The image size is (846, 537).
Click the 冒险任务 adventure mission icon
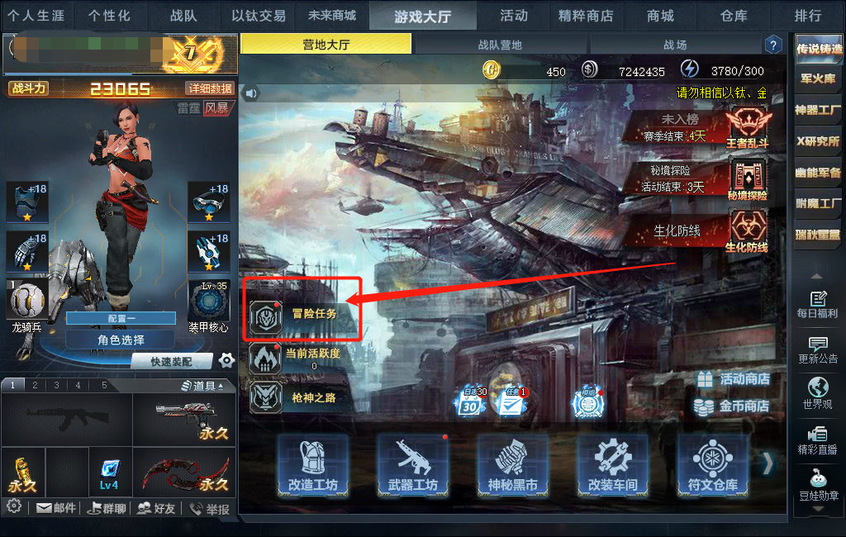click(266, 316)
